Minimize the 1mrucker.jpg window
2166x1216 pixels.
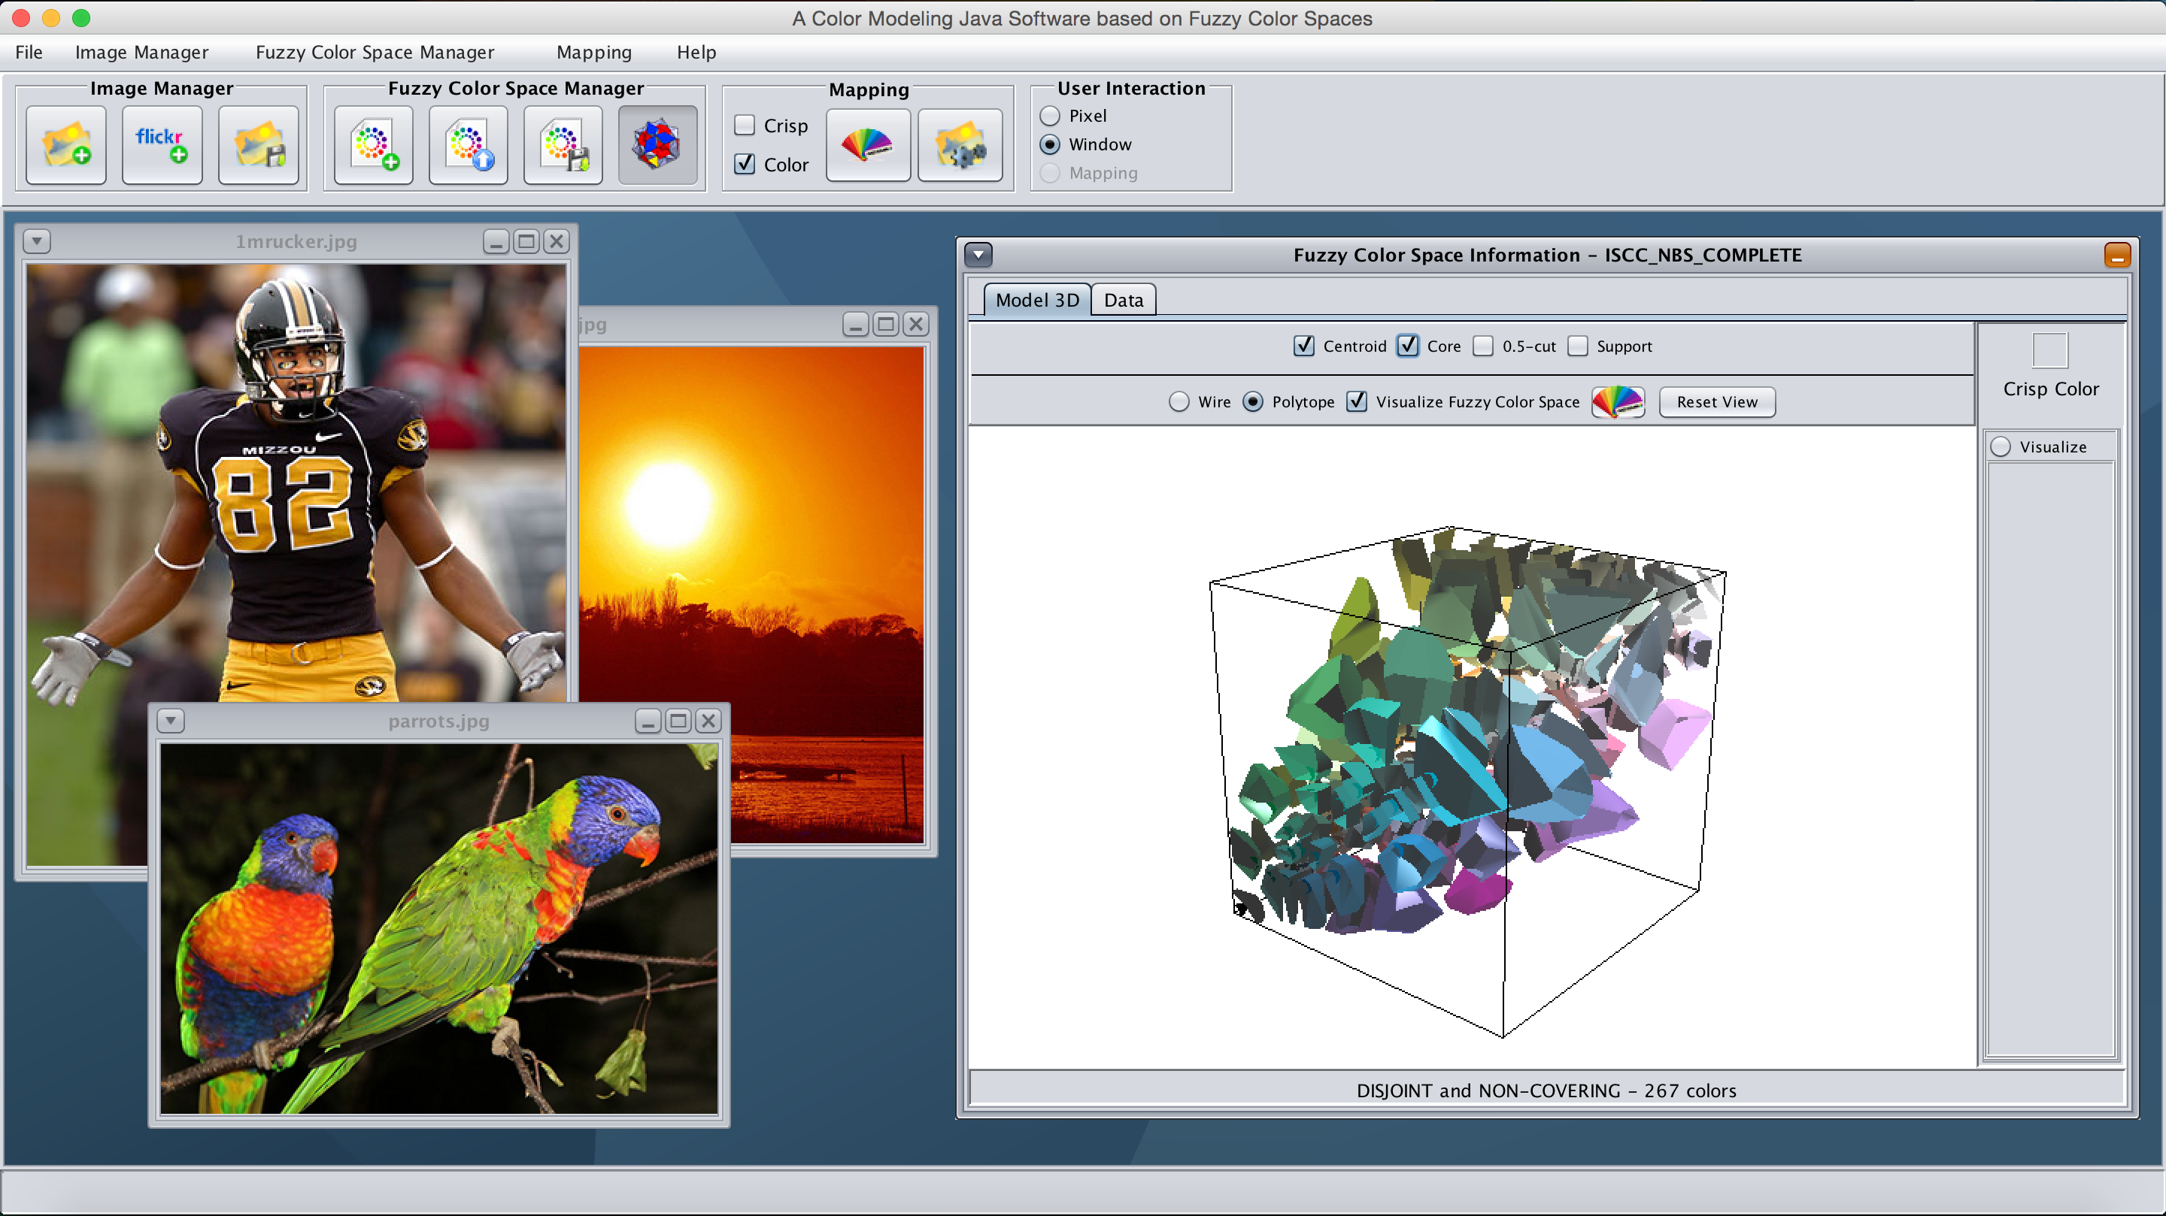(x=496, y=242)
